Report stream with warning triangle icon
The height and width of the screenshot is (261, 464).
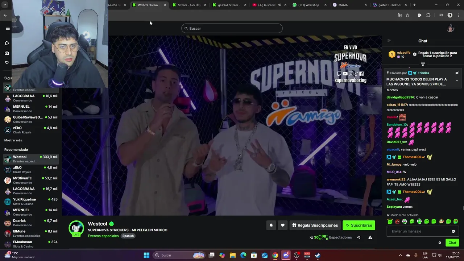[x=370, y=237]
